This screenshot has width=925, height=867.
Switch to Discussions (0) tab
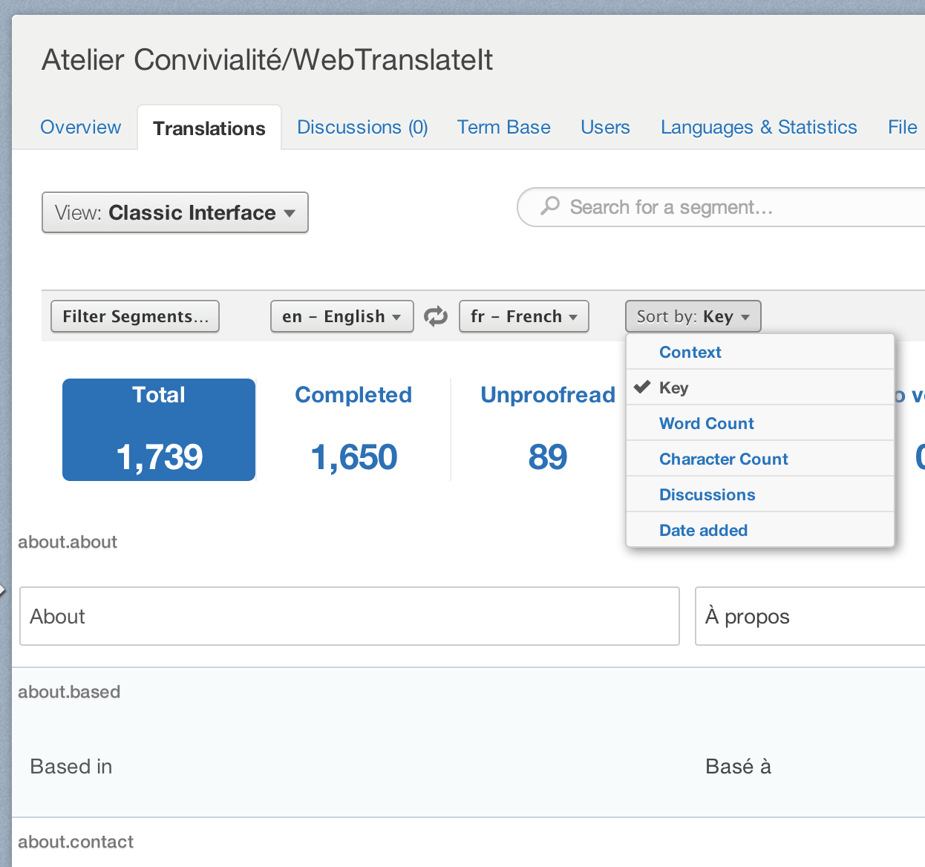pyautogui.click(x=362, y=127)
